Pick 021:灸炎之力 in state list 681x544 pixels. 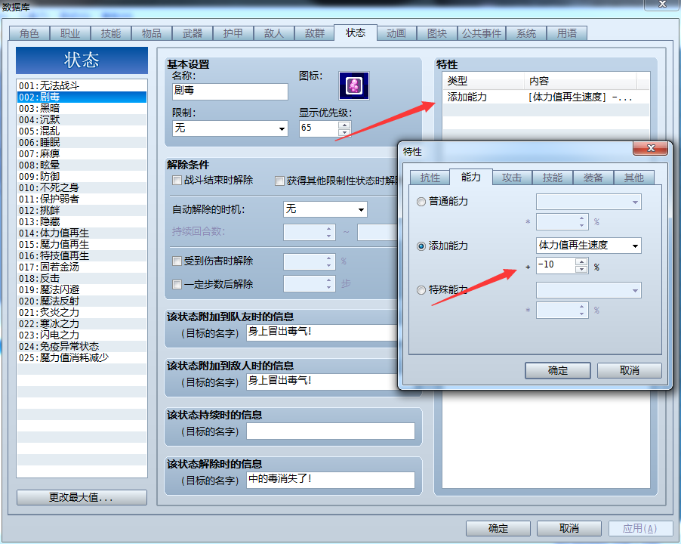click(82, 312)
